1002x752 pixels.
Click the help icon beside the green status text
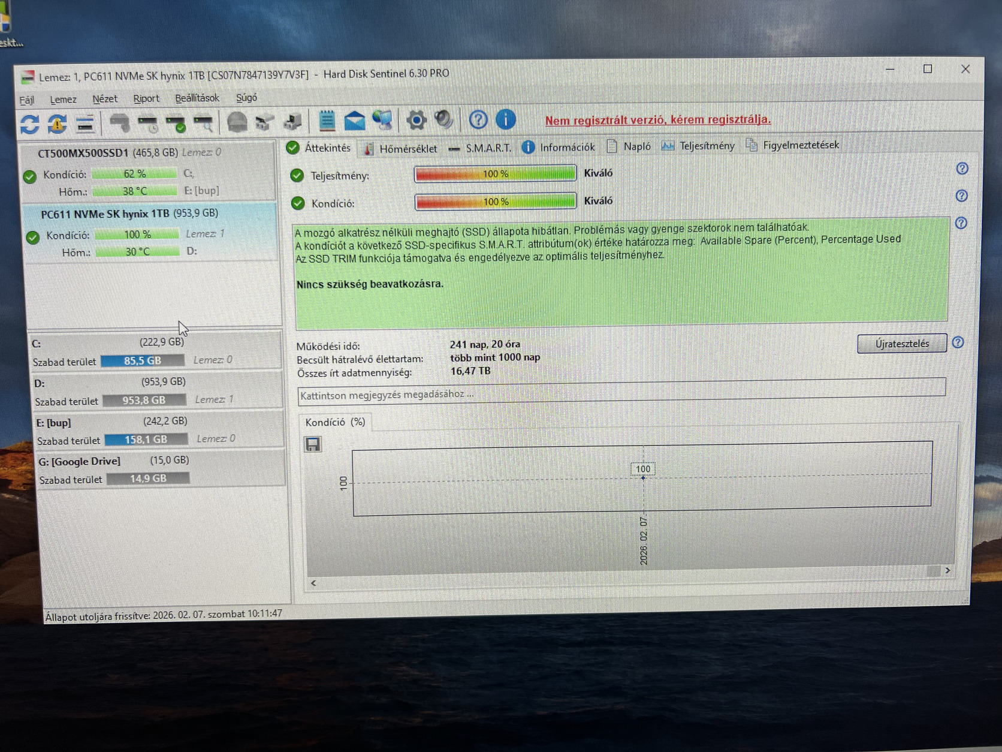[961, 223]
